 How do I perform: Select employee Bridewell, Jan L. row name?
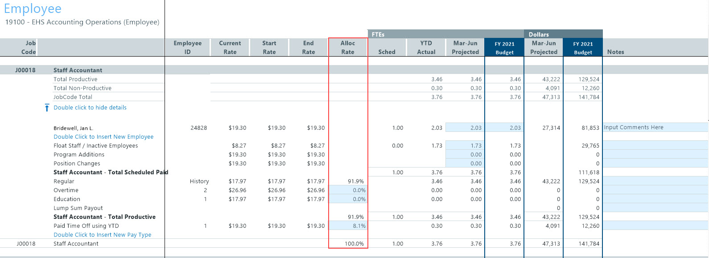pos(73,128)
